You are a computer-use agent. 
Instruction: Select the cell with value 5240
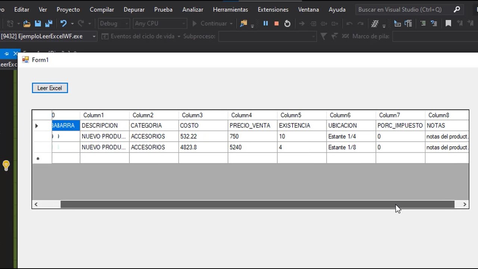[x=252, y=147]
